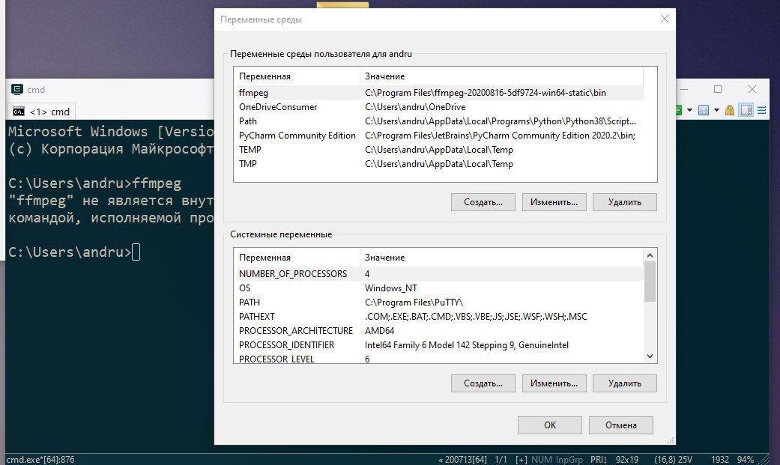Screen dimensions: 780x465
Task: Open the console list dropdown arrow in ConEmu
Action: pyautogui.click(x=716, y=110)
